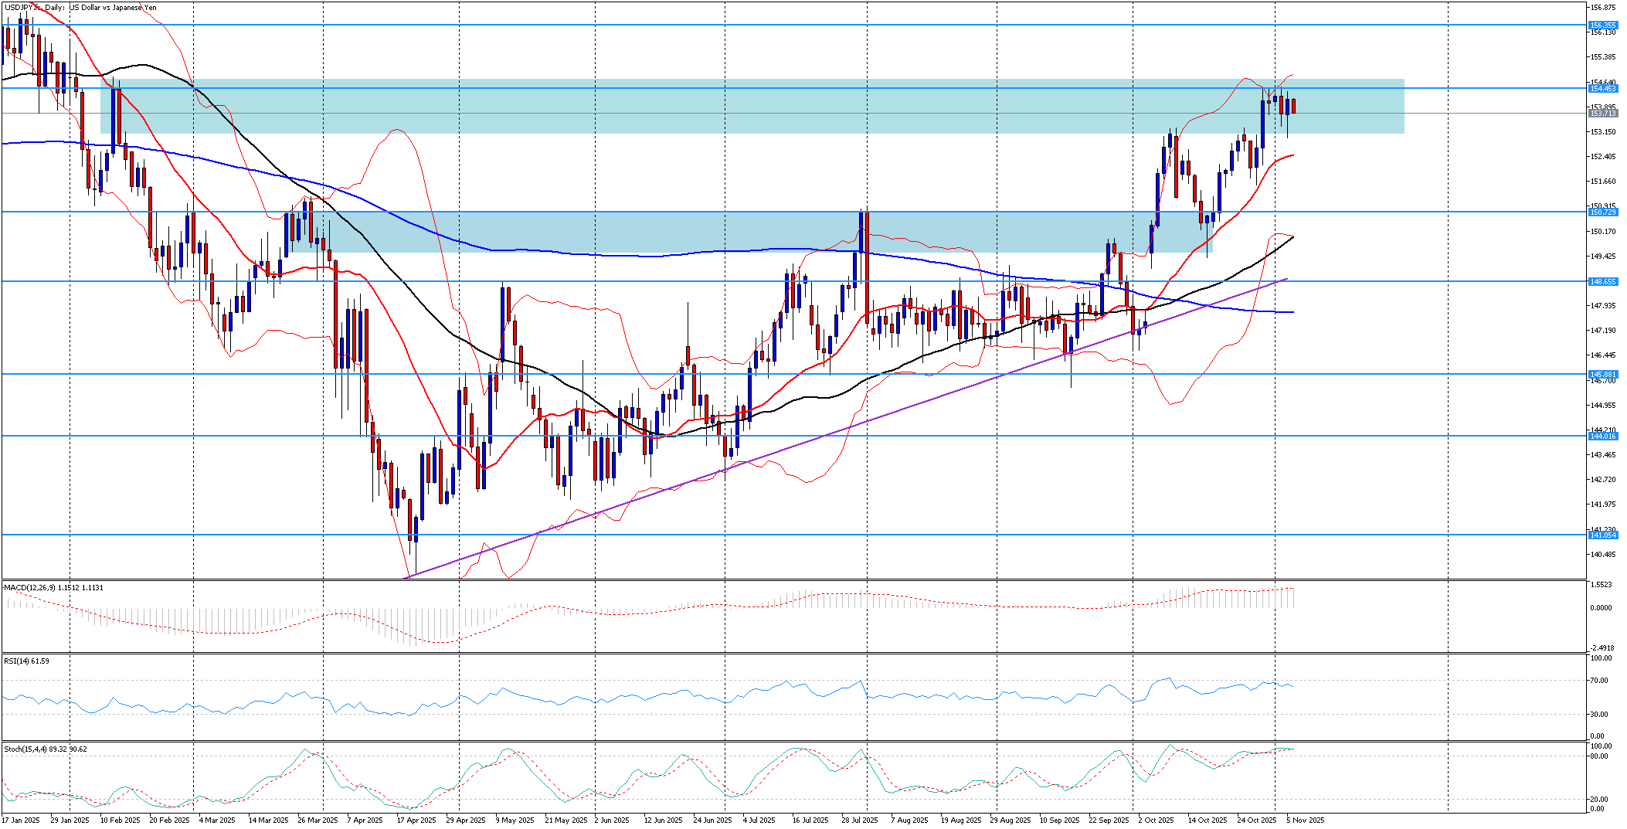Click the chart title "US Dollar vs Japanese Yen"
This screenshot has width=1627, height=829.
[113, 8]
